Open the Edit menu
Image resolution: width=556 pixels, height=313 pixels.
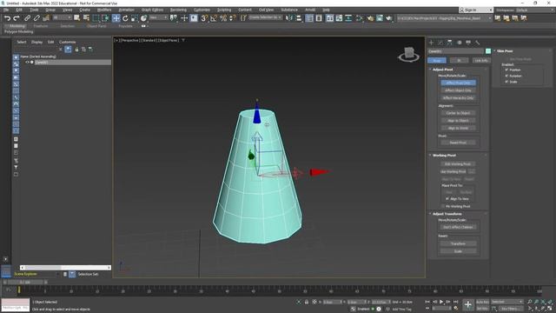coord(19,10)
